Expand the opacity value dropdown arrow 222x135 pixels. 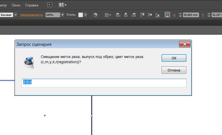tap(63, 15)
